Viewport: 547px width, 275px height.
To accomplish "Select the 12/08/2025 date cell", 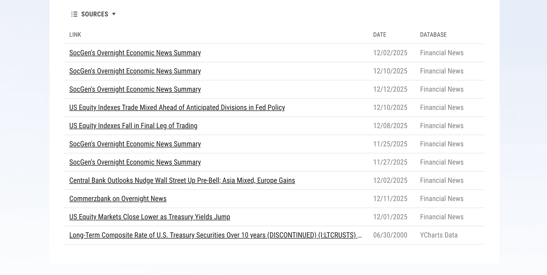I will pyautogui.click(x=390, y=126).
